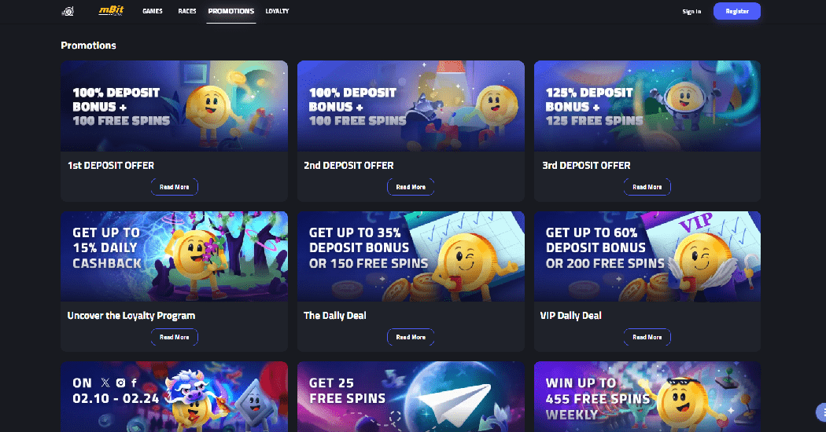Read More on Uncover the Loyalty Program

(x=175, y=337)
